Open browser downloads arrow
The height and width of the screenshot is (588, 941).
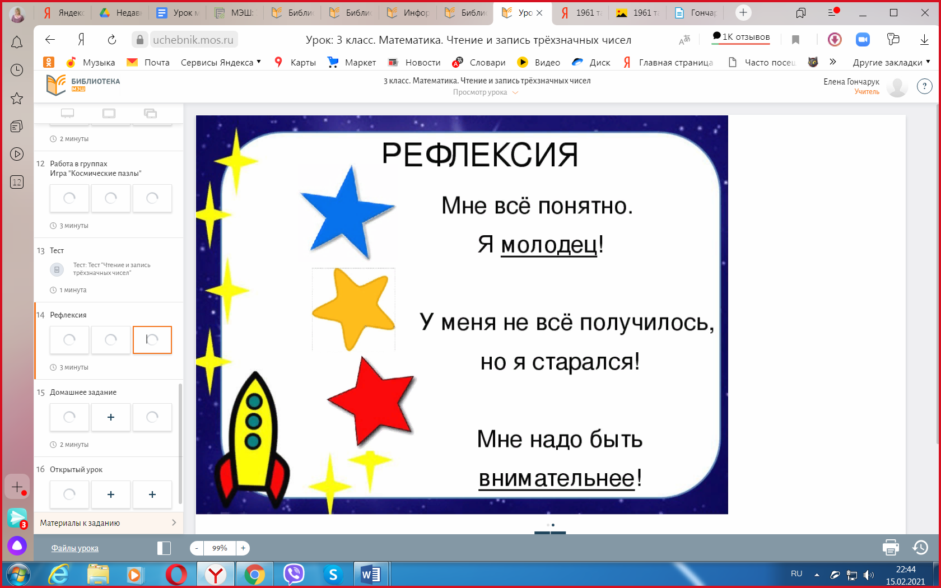point(924,39)
